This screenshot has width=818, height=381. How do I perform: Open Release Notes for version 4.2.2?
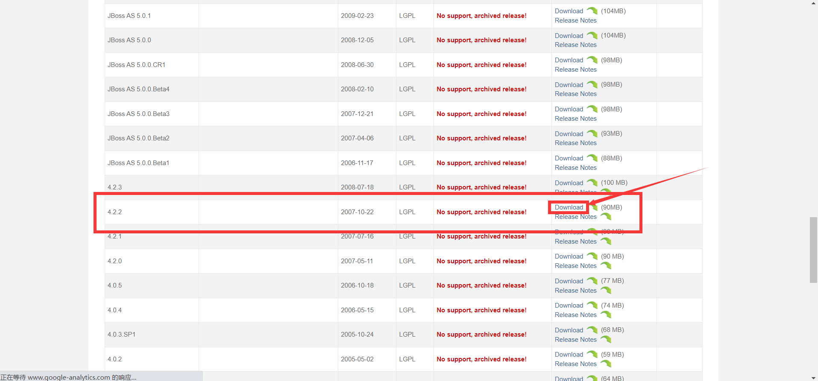point(576,217)
